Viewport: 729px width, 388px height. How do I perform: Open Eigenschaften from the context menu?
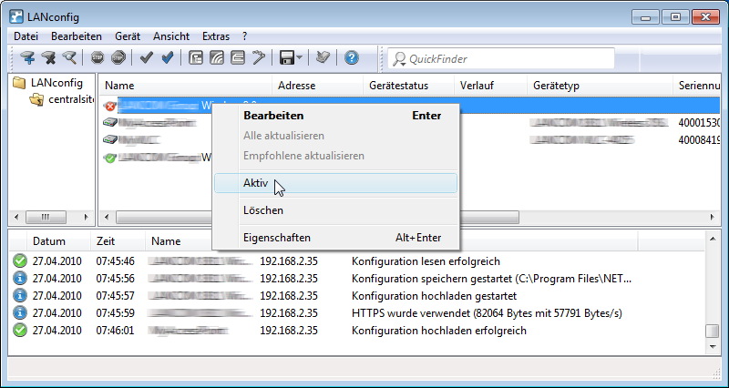pos(277,238)
